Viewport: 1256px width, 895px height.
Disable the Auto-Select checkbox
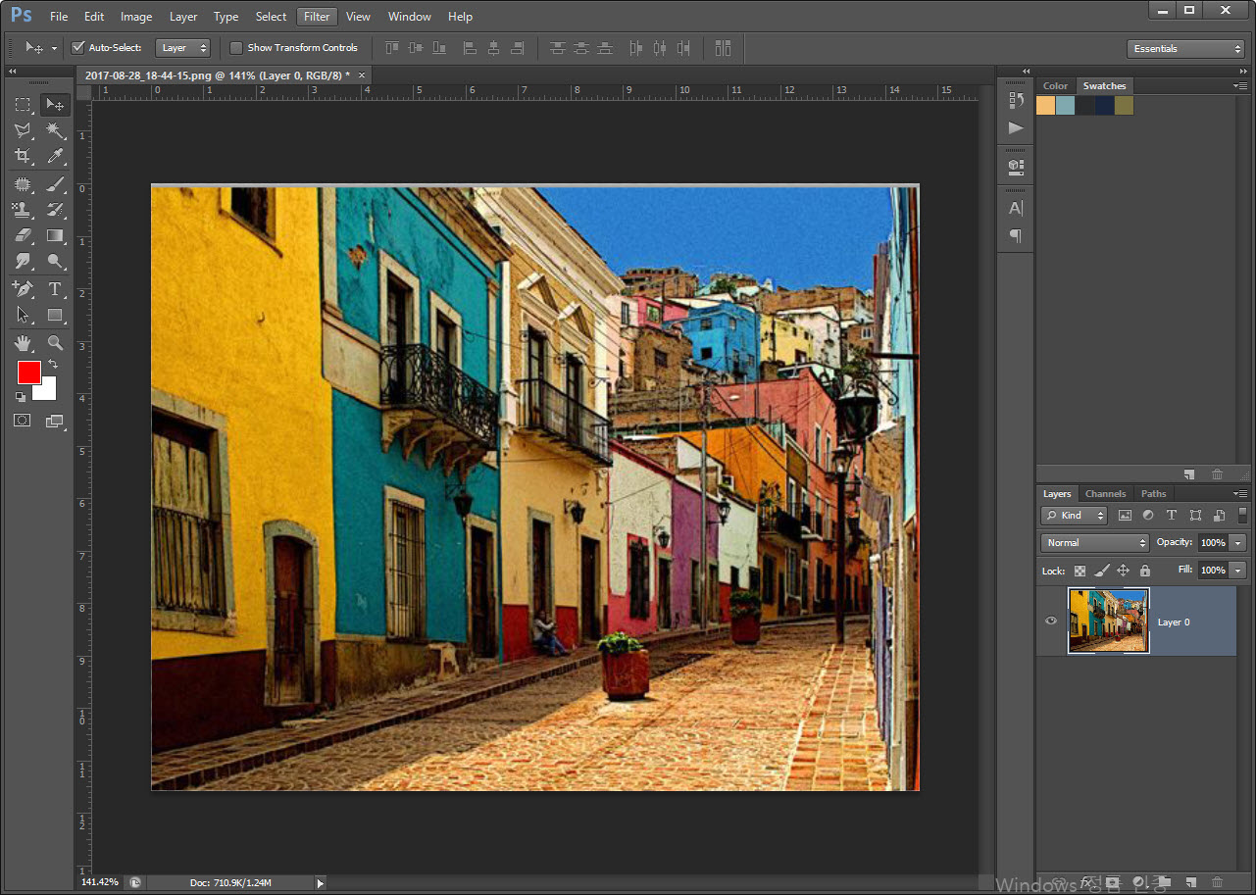[78, 47]
